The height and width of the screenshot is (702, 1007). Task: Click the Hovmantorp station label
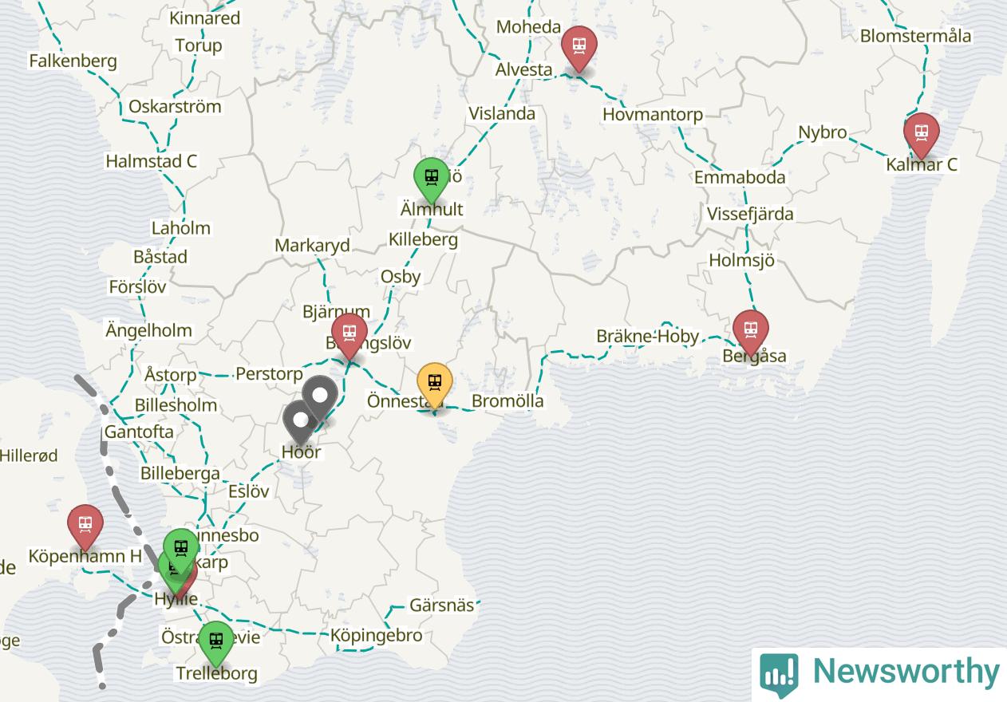point(653,115)
